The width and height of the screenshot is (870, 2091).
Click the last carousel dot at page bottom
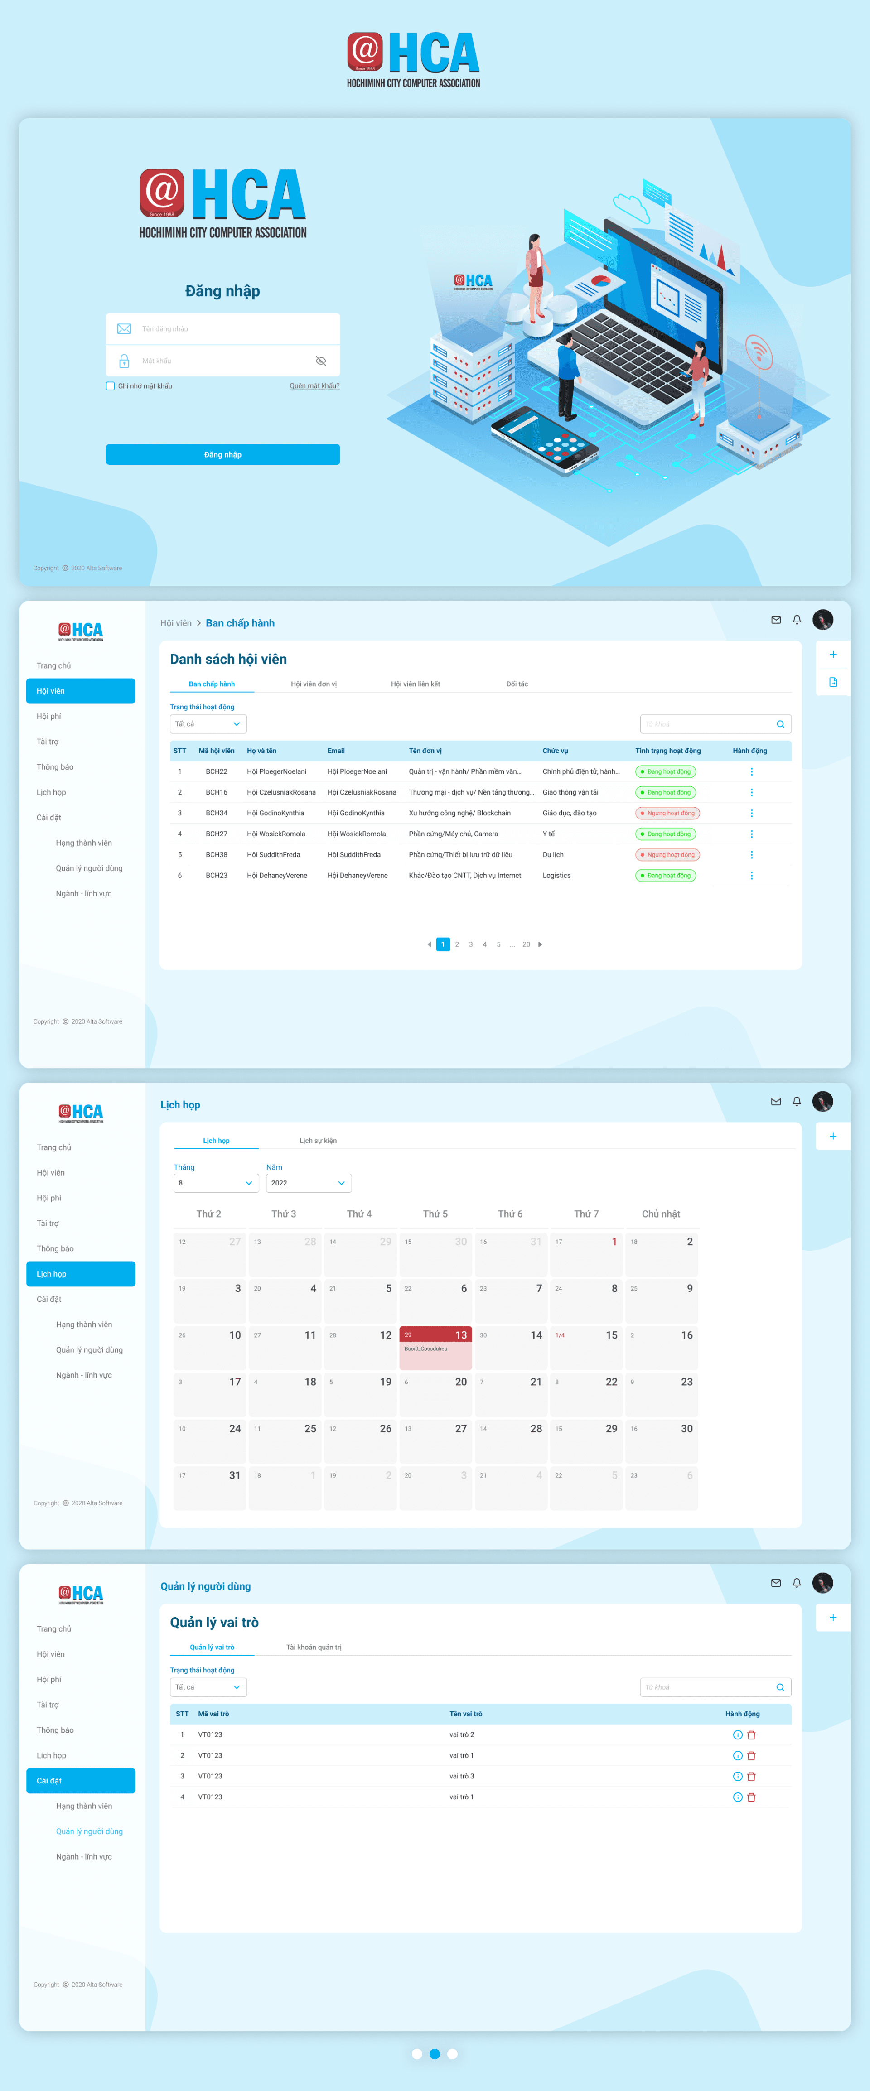[x=453, y=2054]
